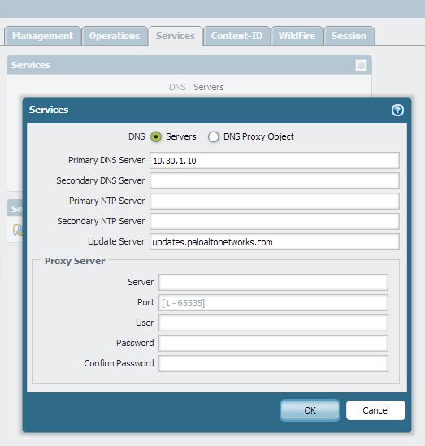Edit the Primary DNS Server field
The height and width of the screenshot is (446, 425).
275,161
